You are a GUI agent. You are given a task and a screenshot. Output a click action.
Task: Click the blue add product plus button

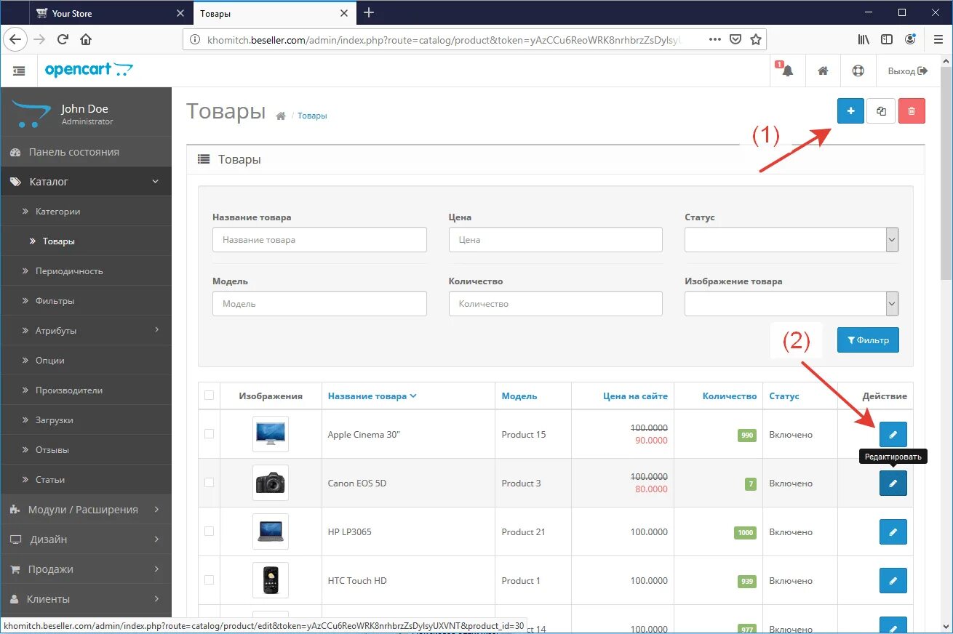pyautogui.click(x=850, y=111)
